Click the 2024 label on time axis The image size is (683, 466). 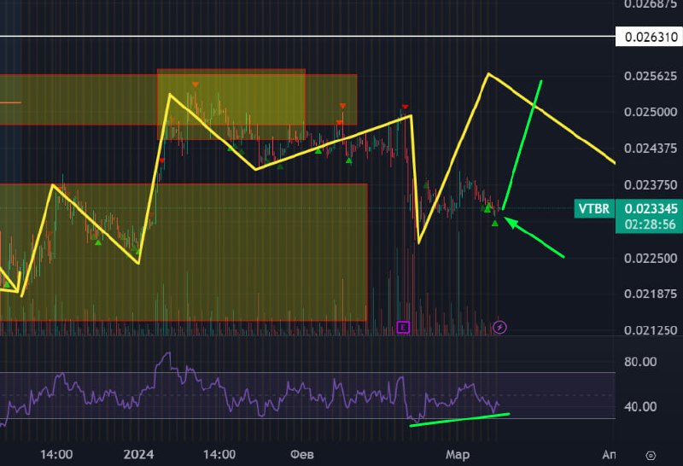coord(138,455)
